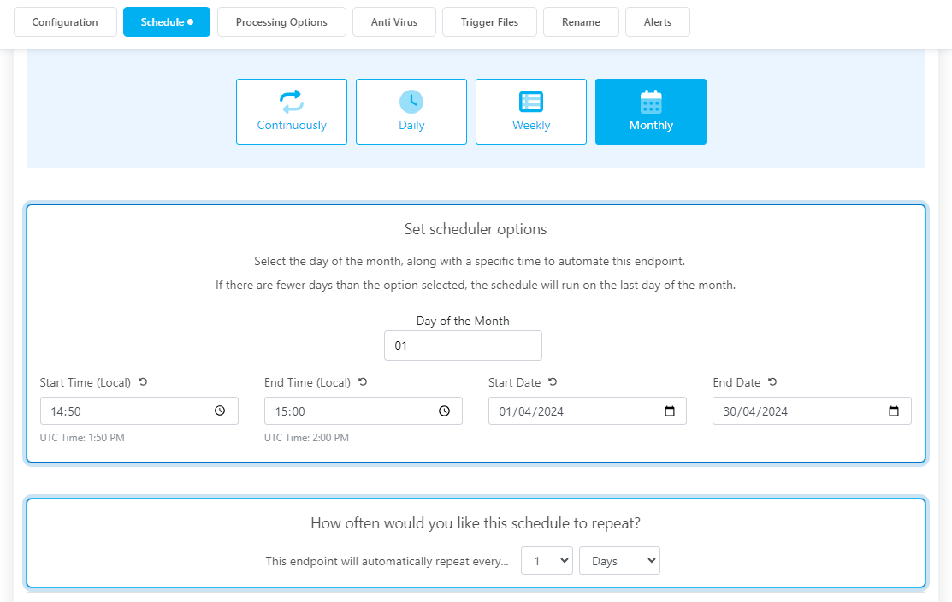Image resolution: width=952 pixels, height=602 pixels.
Task: Switch to the Weekly schedule type
Action: pos(531,112)
